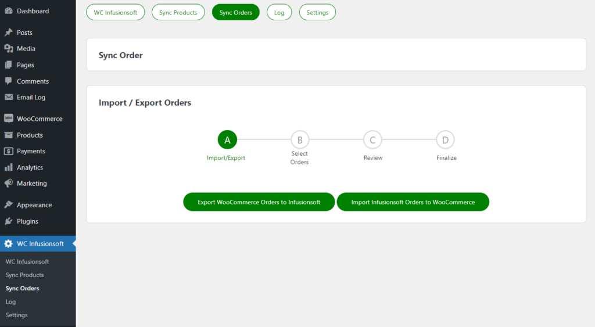The image size is (595, 327).
Task: Switch to Sync Products pill tab
Action: [x=178, y=12]
